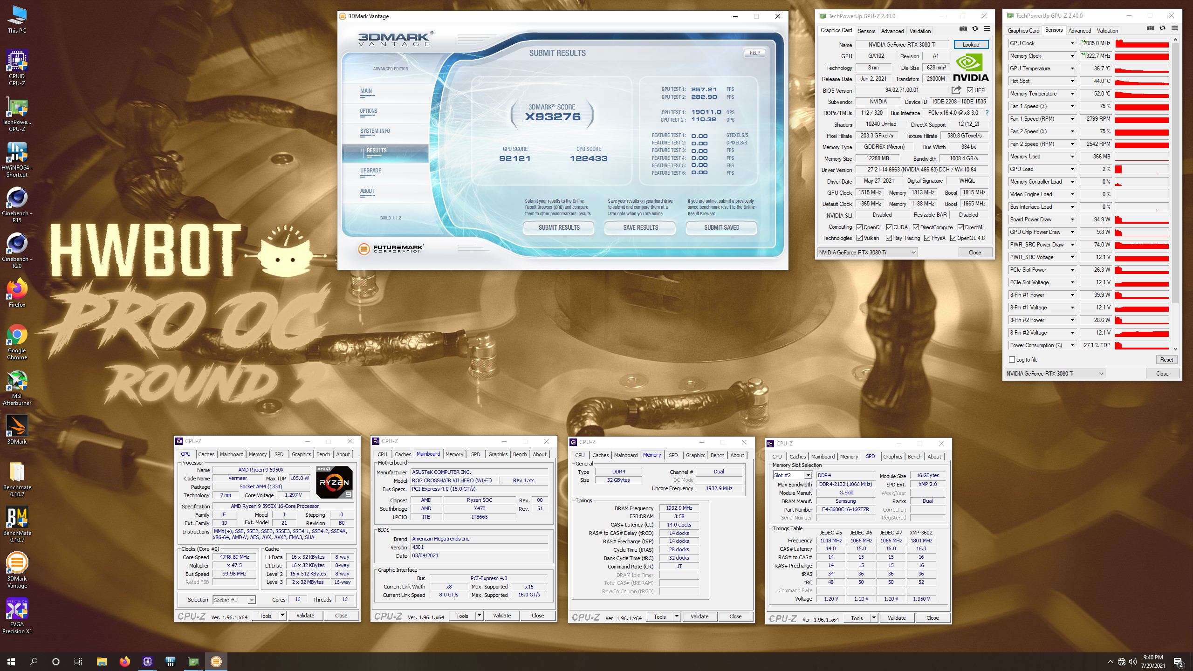Toggle the Vulkan checkbox

click(x=859, y=238)
